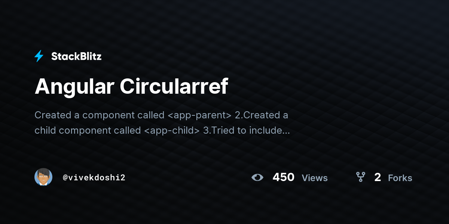
Task: Click the '2.Created a' text in description
Action: coord(262,115)
